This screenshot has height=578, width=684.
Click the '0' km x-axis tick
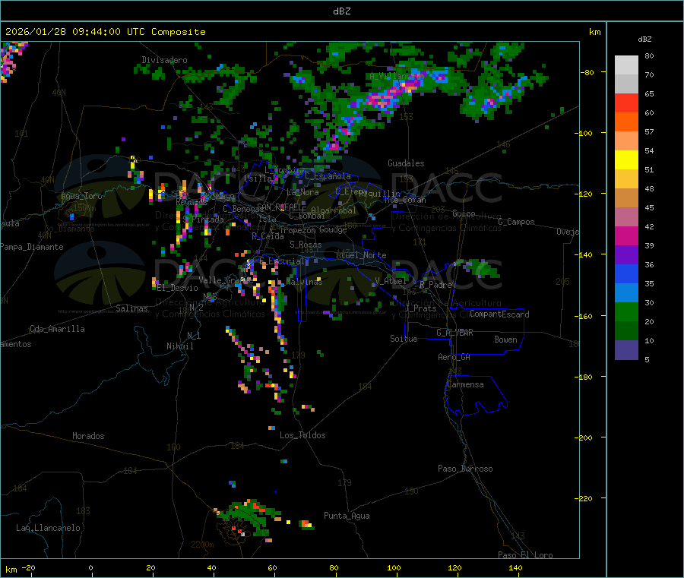tap(90, 568)
